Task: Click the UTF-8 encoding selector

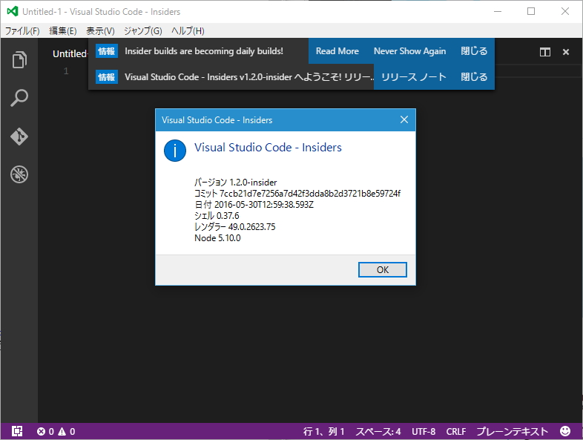Action: click(424, 431)
